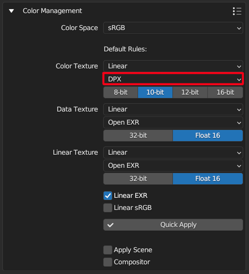The image size is (249, 274).
Task: Click the Color Management panel title
Action: [52, 11]
